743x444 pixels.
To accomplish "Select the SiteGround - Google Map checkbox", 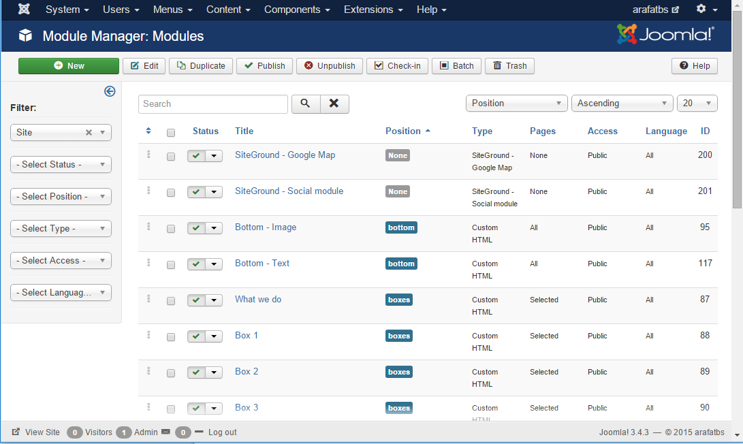I will pyautogui.click(x=171, y=157).
